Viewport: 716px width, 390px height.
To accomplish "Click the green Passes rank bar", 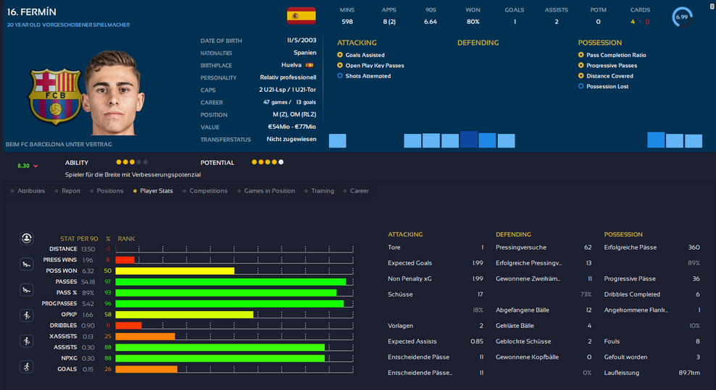I will 230,281.
